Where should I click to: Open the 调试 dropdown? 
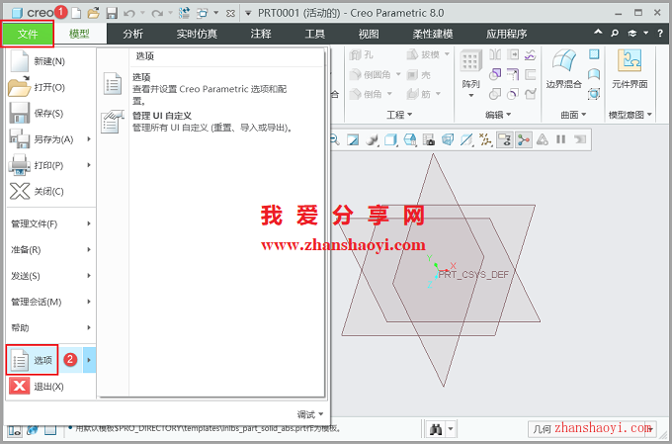[x=310, y=414]
